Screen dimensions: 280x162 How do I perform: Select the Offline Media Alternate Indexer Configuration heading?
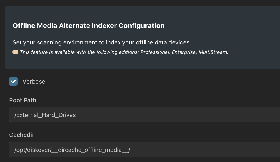point(89,26)
